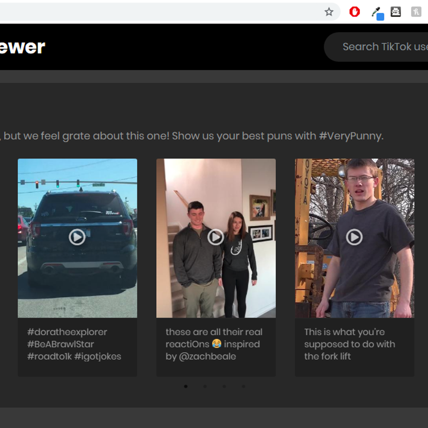The image size is (428, 428).
Task: Click the #VeryPunny hashtag description text
Action: pos(193,136)
